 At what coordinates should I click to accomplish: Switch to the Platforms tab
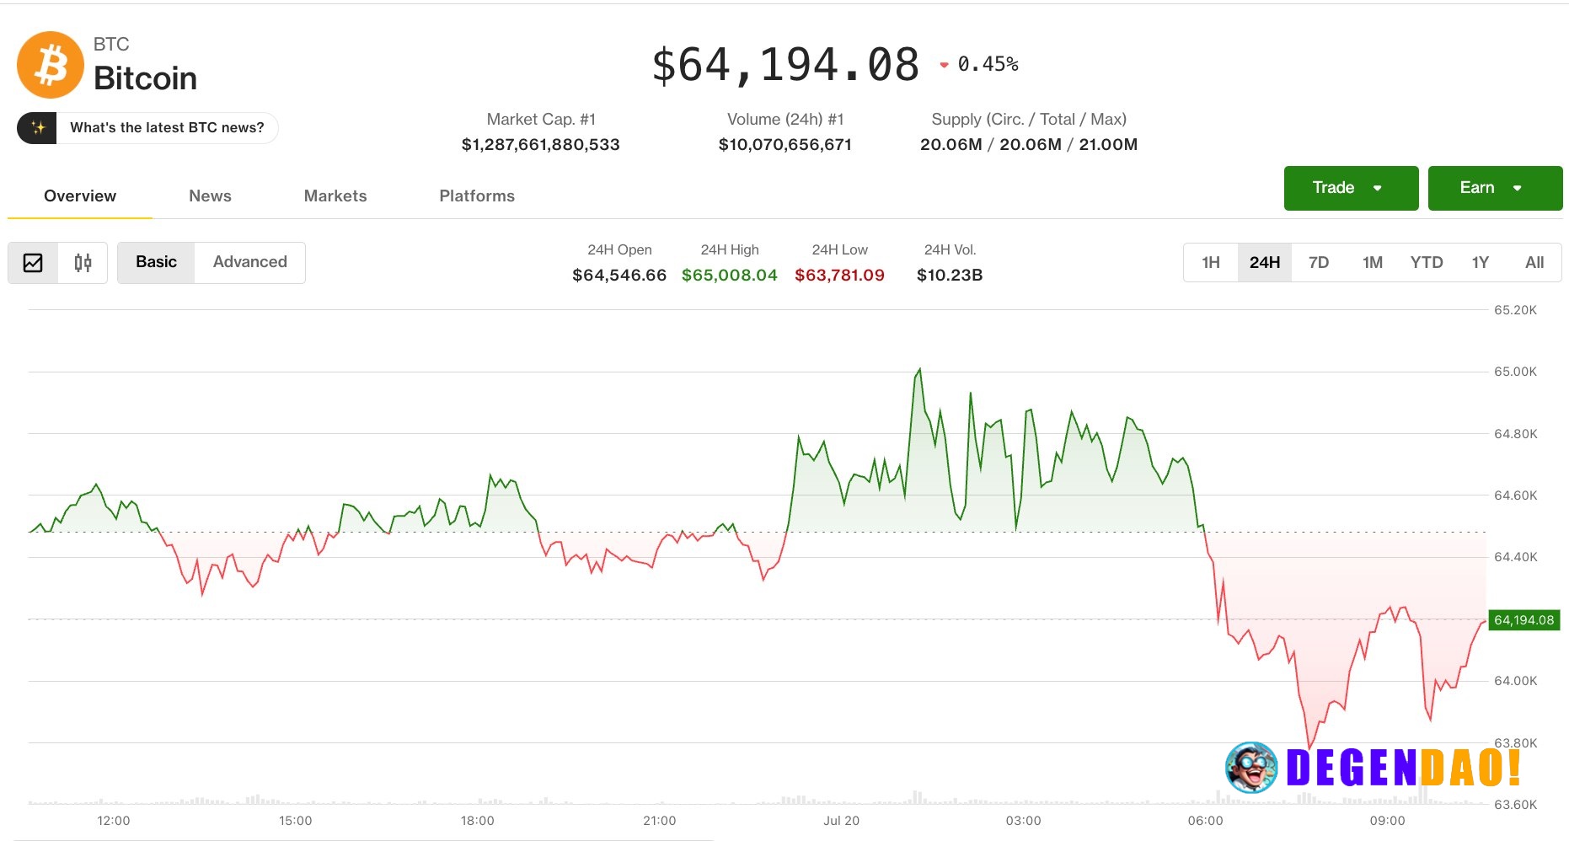(x=477, y=196)
